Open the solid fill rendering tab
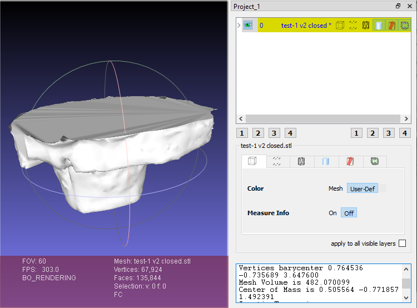Viewport: 417px width, 308px height. click(x=325, y=161)
